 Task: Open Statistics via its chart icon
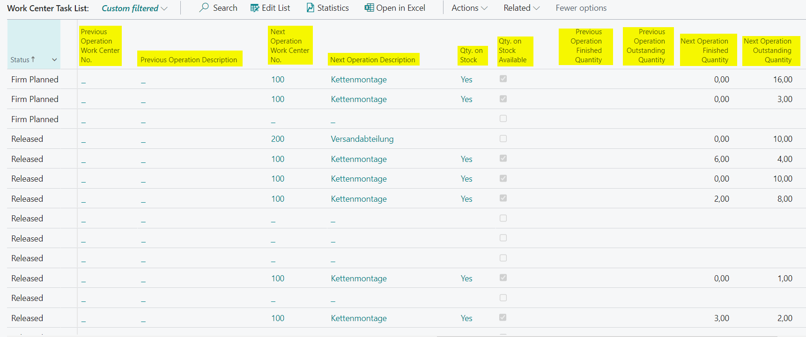pos(311,8)
